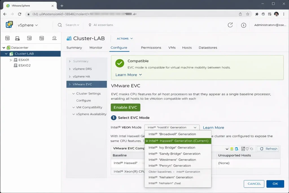The width and height of the screenshot is (289, 193).
Task: Open the ACTIONS dropdown menu
Action: [x=125, y=38]
